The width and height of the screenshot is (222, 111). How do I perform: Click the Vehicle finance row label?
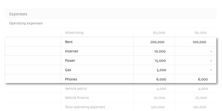coord(77,98)
